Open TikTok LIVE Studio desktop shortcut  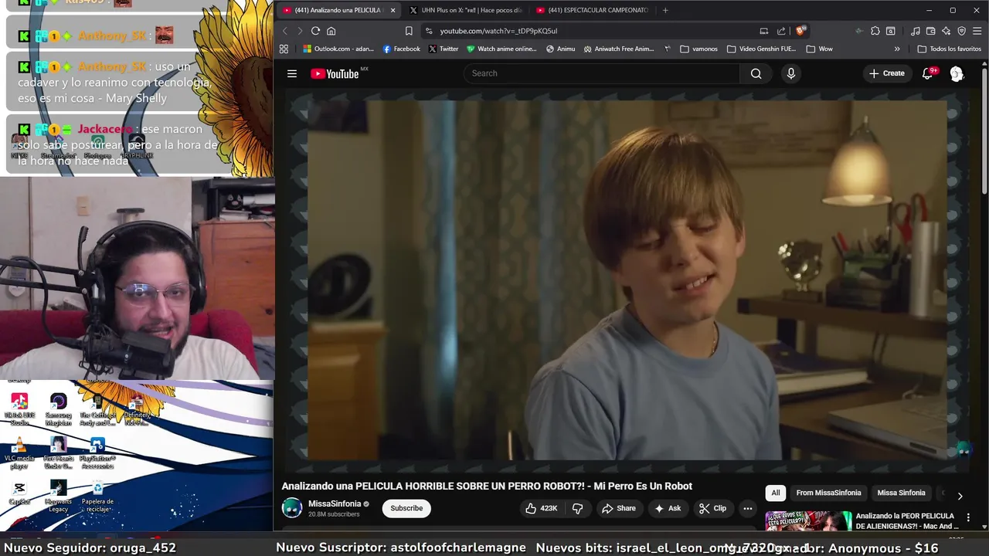click(x=19, y=409)
